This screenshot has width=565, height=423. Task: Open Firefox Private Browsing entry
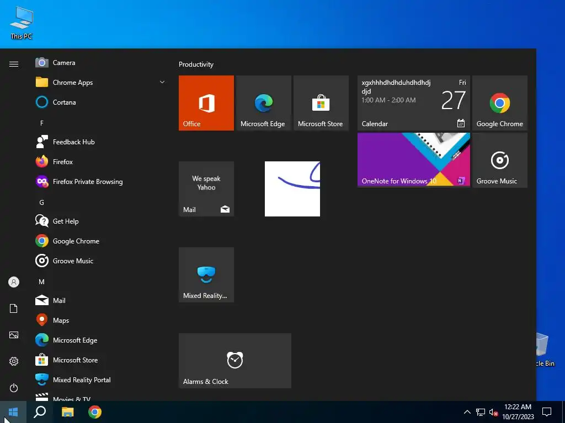point(101,182)
